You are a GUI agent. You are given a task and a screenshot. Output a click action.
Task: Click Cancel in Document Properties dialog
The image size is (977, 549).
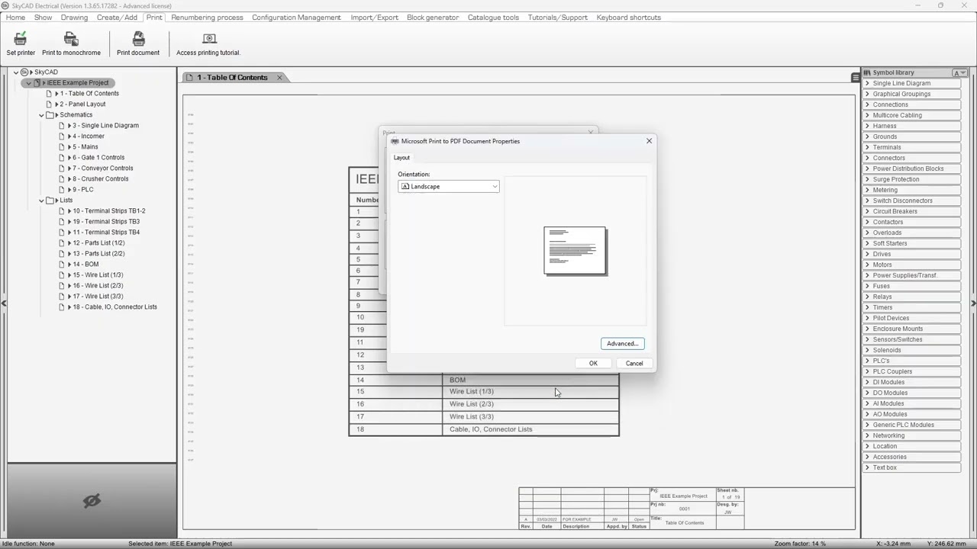(634, 363)
